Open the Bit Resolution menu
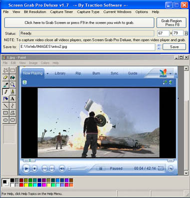The image size is (190, 198). click(35, 12)
